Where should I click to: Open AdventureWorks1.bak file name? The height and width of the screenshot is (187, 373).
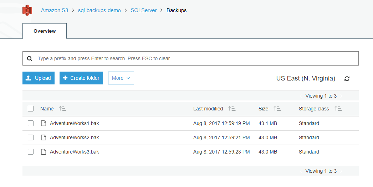pos(75,123)
